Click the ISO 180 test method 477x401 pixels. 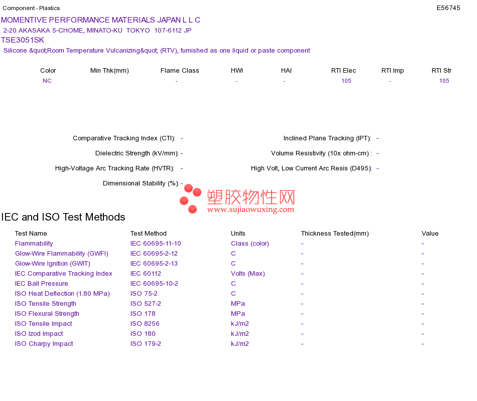[143, 334]
